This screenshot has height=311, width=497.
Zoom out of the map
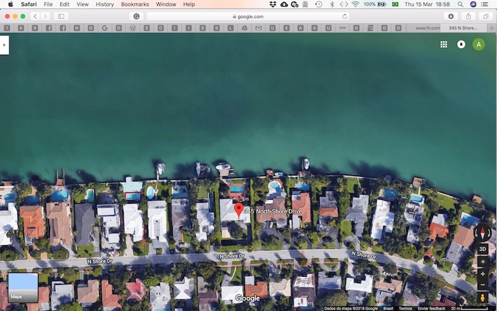[483, 284]
